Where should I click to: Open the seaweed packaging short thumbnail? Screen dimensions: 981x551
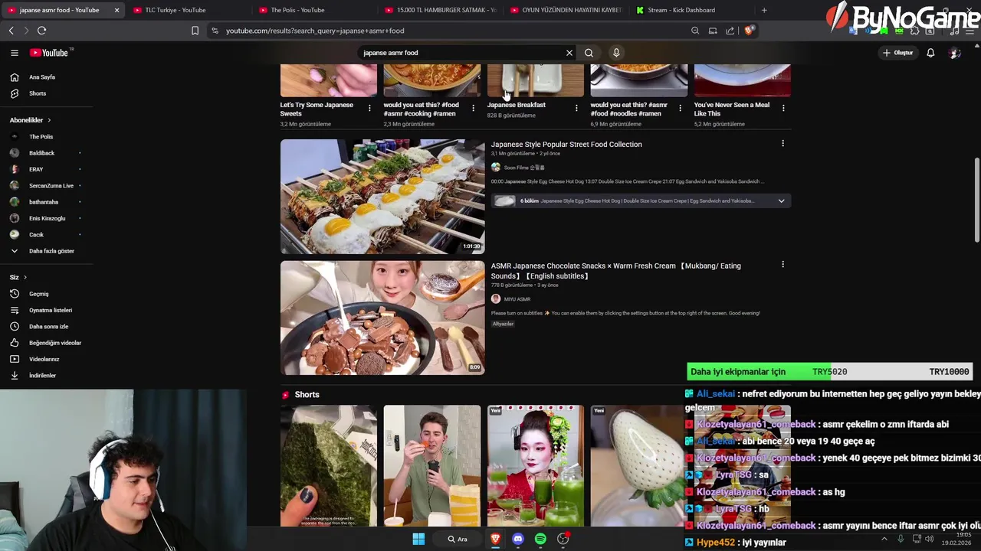pos(329,466)
